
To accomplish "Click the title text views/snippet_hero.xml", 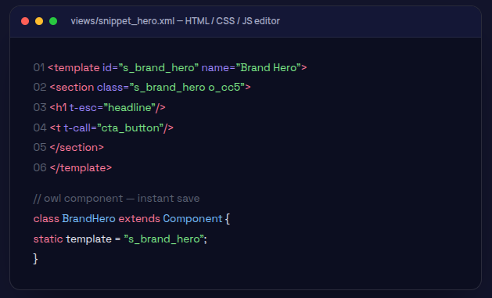I will click(x=122, y=21).
